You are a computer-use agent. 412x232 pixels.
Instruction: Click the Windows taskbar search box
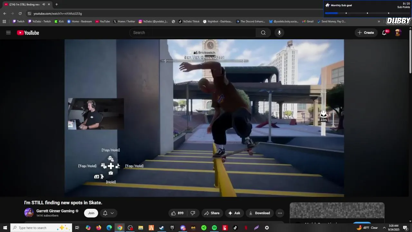click(41, 228)
